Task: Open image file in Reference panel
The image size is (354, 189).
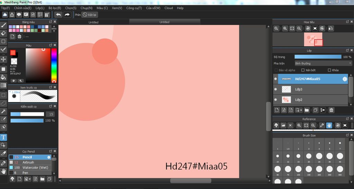Action: click(x=283, y=125)
